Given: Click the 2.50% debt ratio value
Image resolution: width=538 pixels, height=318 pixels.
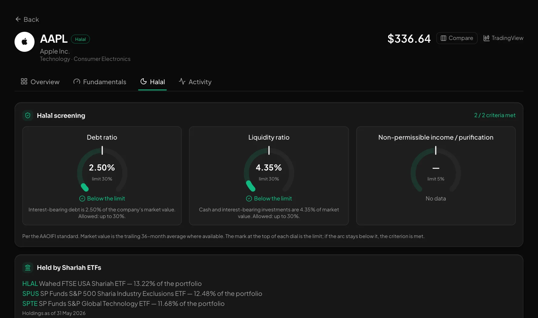Looking at the screenshot, I should tap(102, 167).
